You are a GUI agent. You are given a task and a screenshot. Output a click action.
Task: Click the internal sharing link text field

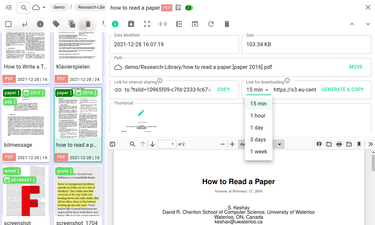[167, 90]
